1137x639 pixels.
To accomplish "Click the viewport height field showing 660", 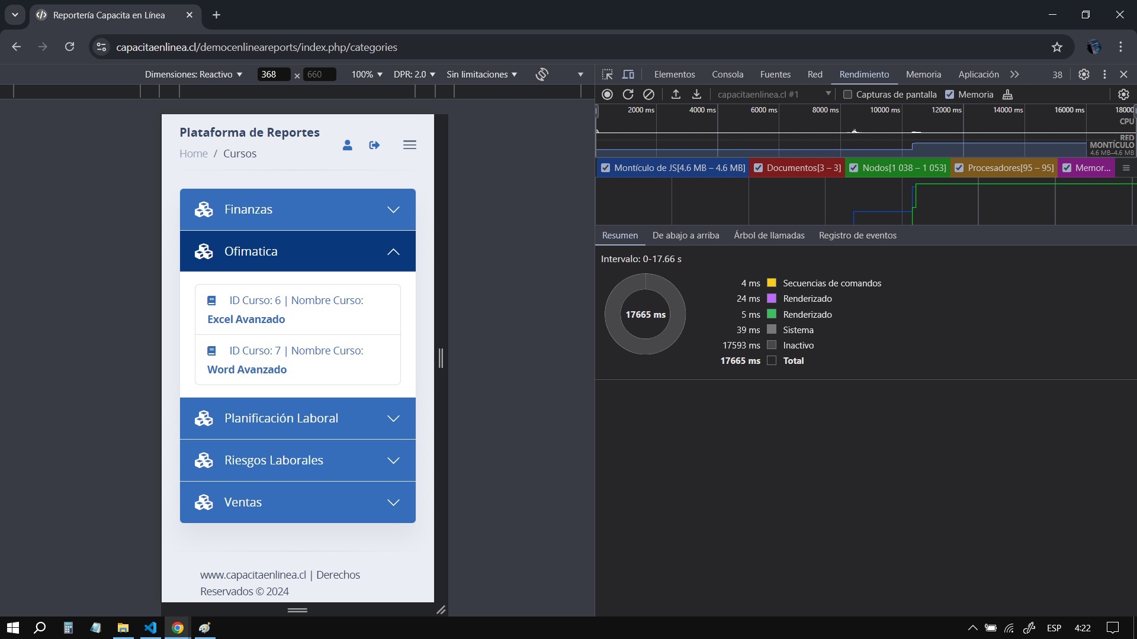I will coord(320,74).
